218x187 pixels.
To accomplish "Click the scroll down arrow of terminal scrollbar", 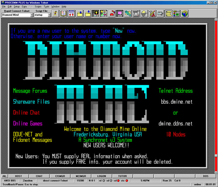I will (x=216, y=172).
